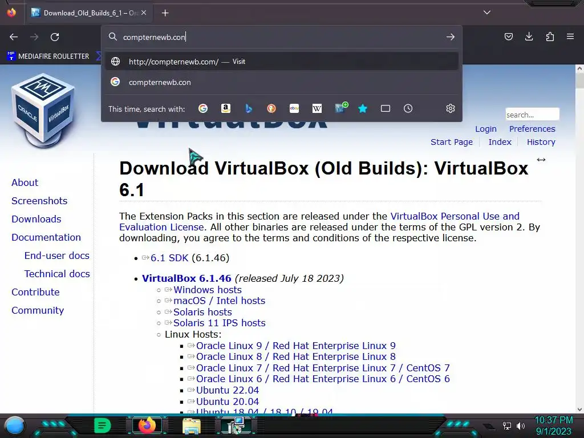Reload the current page
This screenshot has height=438, width=584.
tap(55, 37)
